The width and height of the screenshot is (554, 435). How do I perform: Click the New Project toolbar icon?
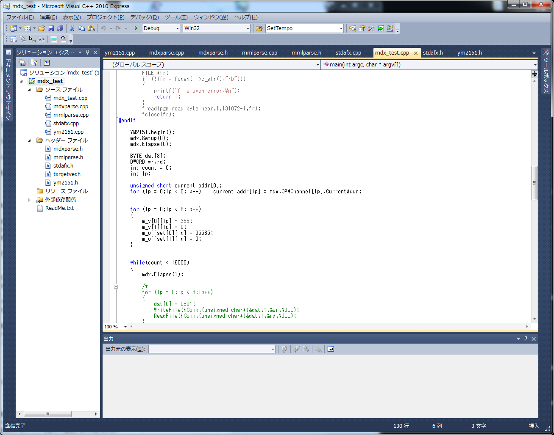(x=14, y=28)
